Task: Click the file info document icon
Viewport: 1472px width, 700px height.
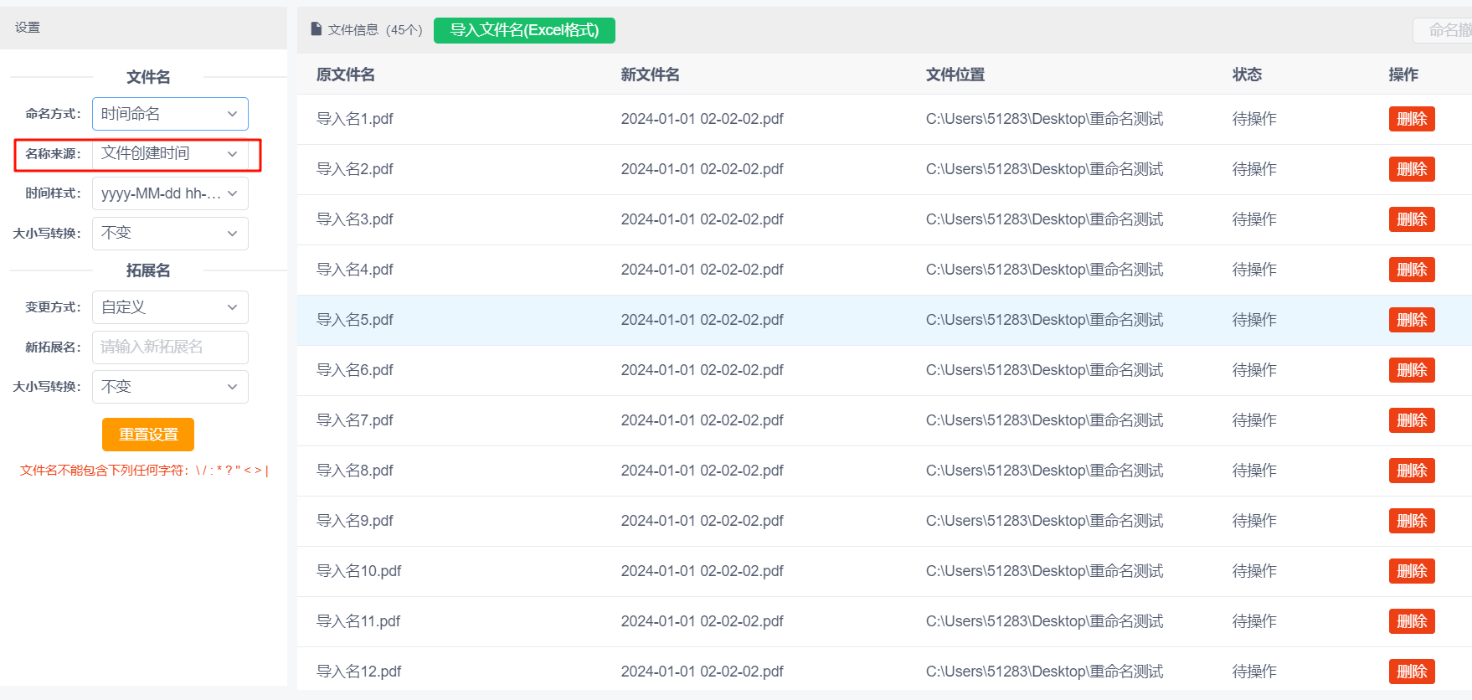Action: [x=316, y=29]
